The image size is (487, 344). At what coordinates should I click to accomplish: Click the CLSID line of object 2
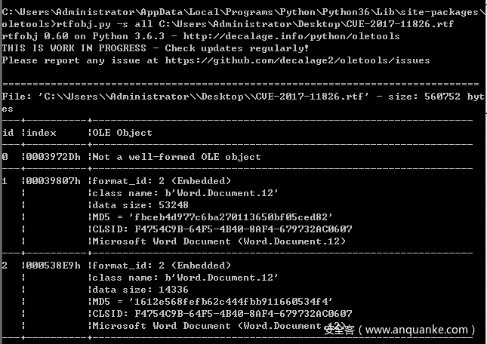point(223,314)
